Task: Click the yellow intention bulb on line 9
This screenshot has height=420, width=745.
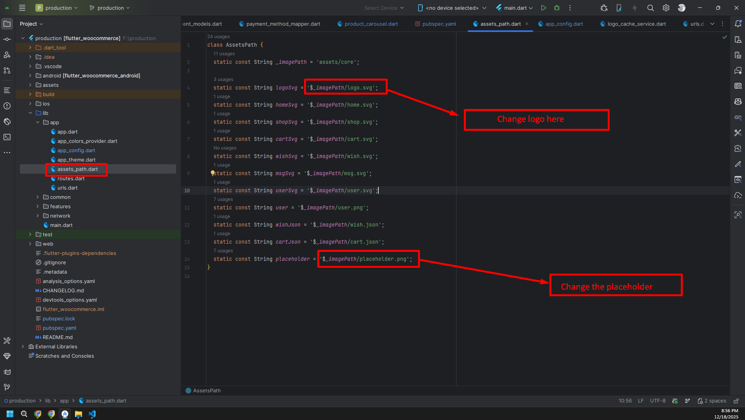Action: (212, 172)
